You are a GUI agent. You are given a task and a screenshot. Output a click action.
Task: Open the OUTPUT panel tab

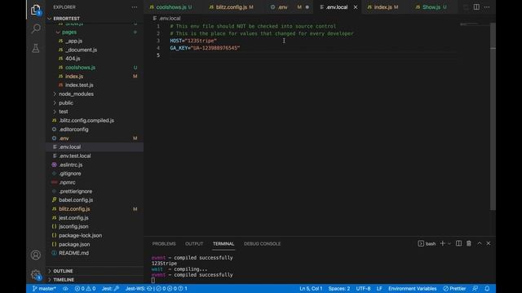pos(194,244)
